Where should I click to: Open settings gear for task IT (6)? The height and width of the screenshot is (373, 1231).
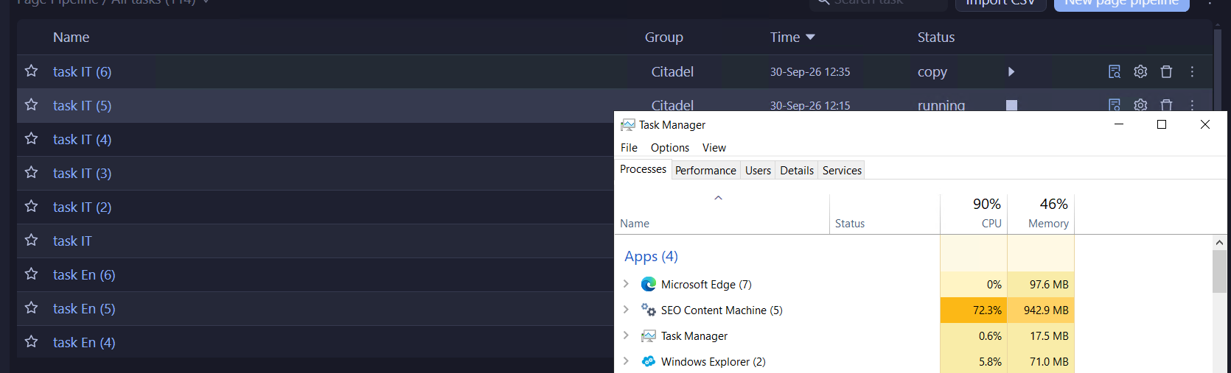coord(1140,71)
